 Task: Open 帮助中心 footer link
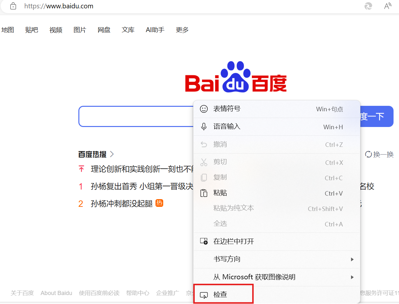coord(138,293)
